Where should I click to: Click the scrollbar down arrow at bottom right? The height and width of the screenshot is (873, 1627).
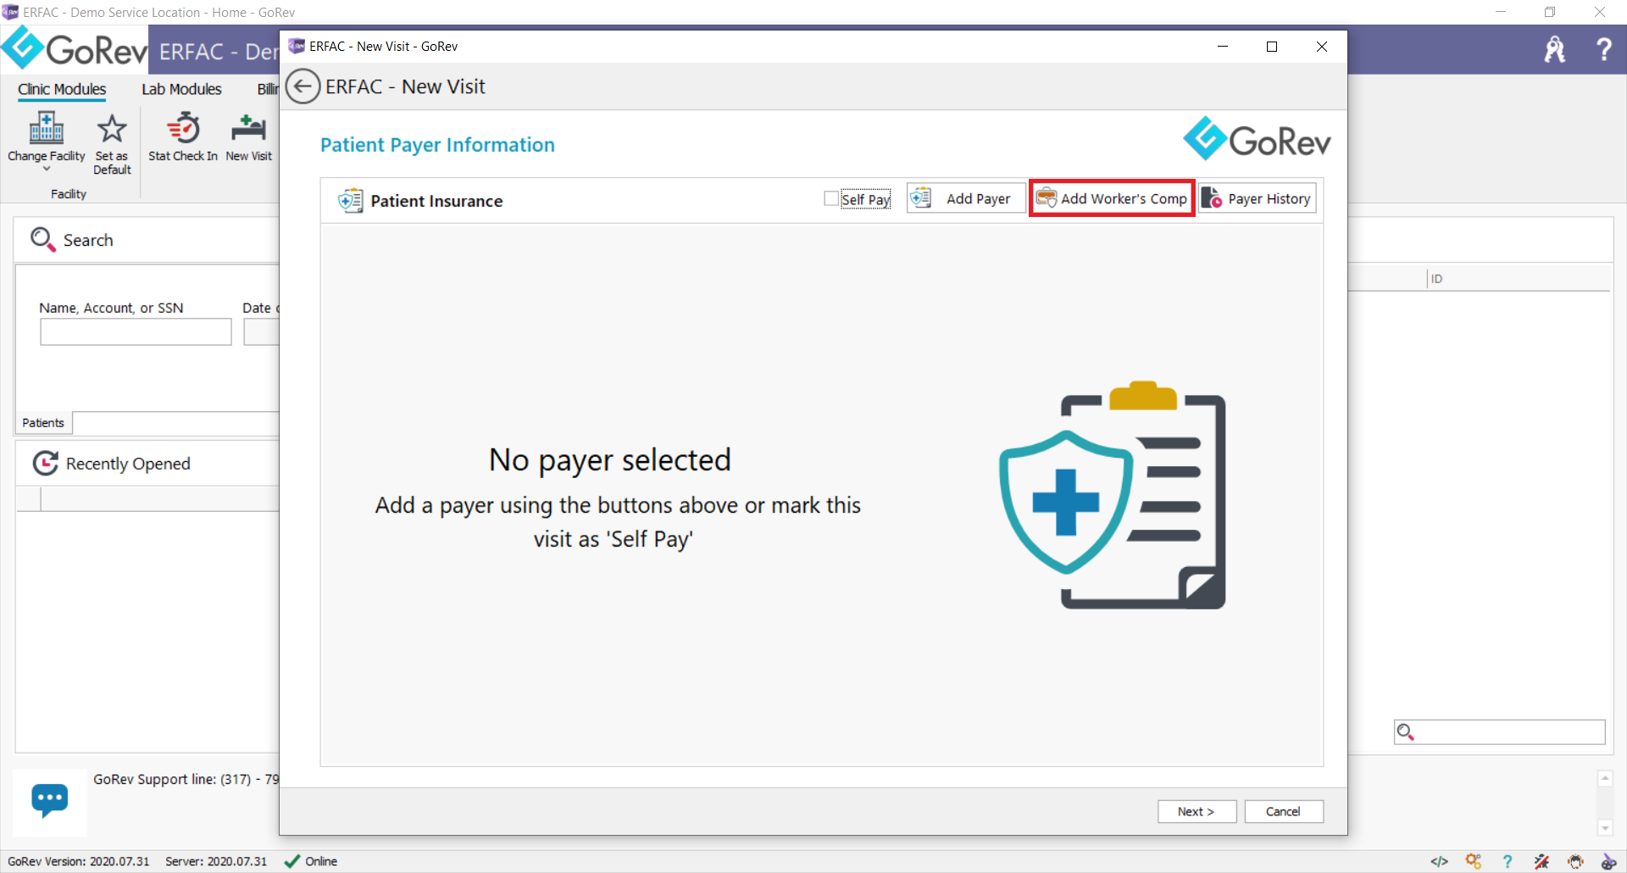coord(1605,828)
